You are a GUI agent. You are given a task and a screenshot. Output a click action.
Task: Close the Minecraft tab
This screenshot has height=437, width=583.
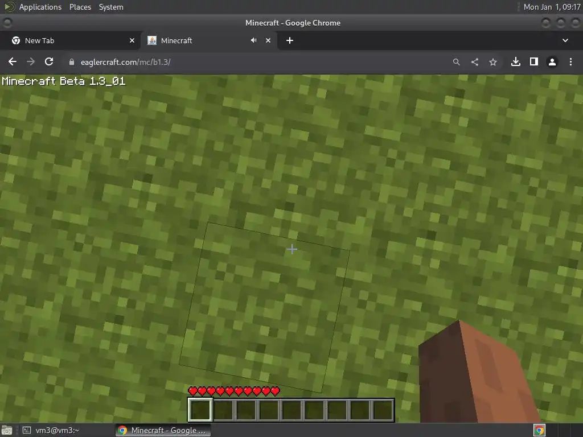pyautogui.click(x=268, y=40)
